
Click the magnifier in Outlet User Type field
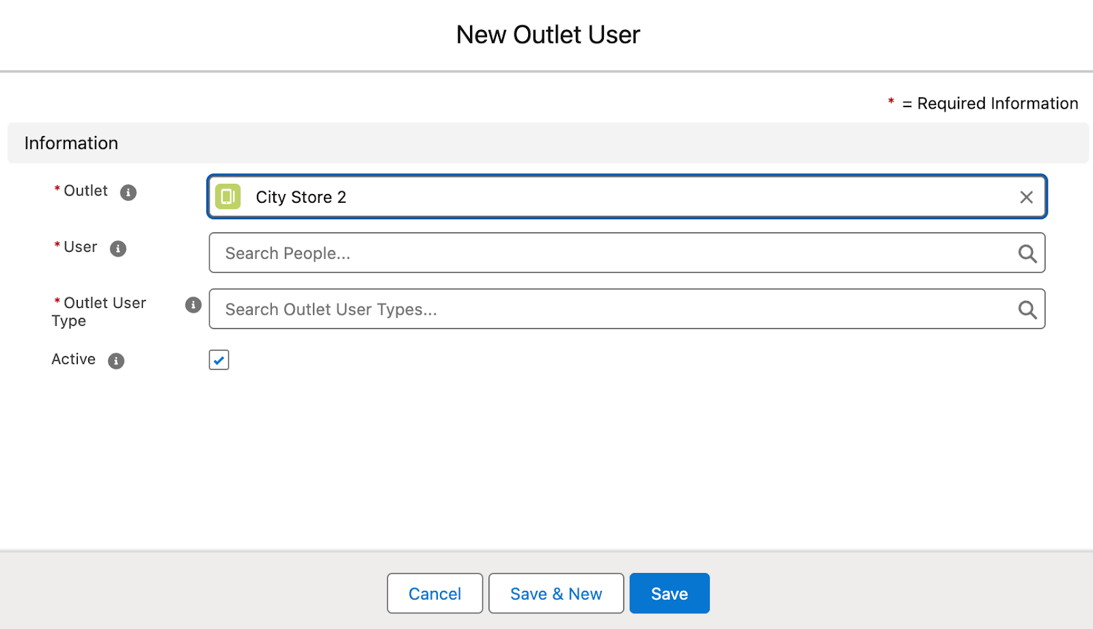coord(1027,309)
